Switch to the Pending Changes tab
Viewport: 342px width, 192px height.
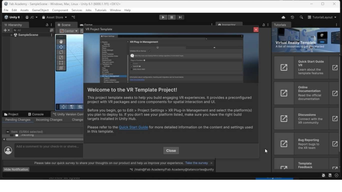coord(18,120)
